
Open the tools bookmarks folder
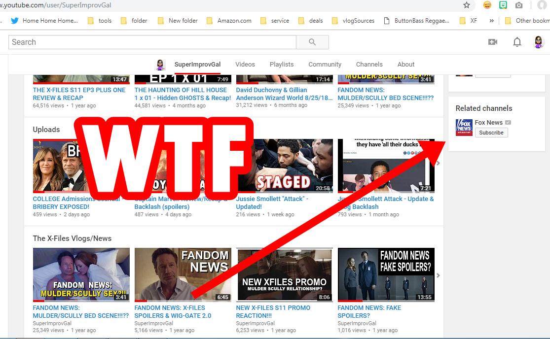pyautogui.click(x=100, y=21)
